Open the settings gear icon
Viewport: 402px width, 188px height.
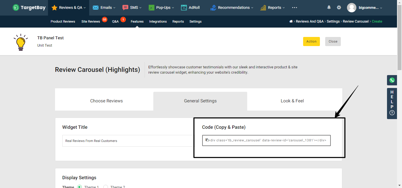[x=339, y=8]
